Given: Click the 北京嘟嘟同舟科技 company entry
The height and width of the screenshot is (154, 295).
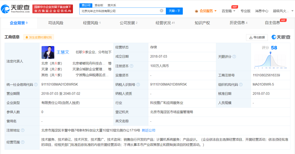Looking at the screenshot, I should (88, 64).
